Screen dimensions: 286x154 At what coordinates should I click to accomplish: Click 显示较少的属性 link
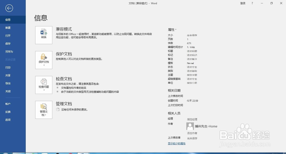[x=176, y=143]
